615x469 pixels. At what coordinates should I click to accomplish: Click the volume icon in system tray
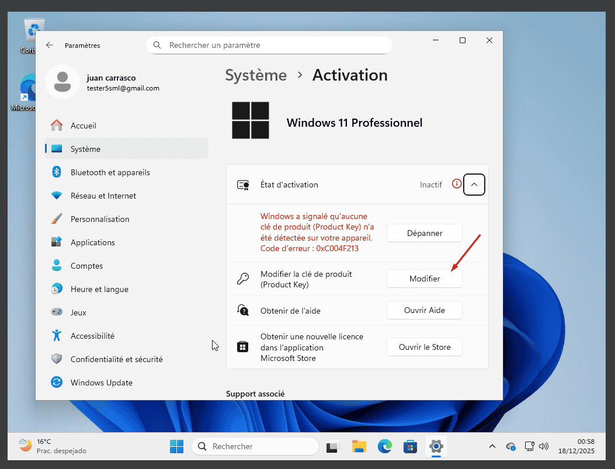[544, 447]
